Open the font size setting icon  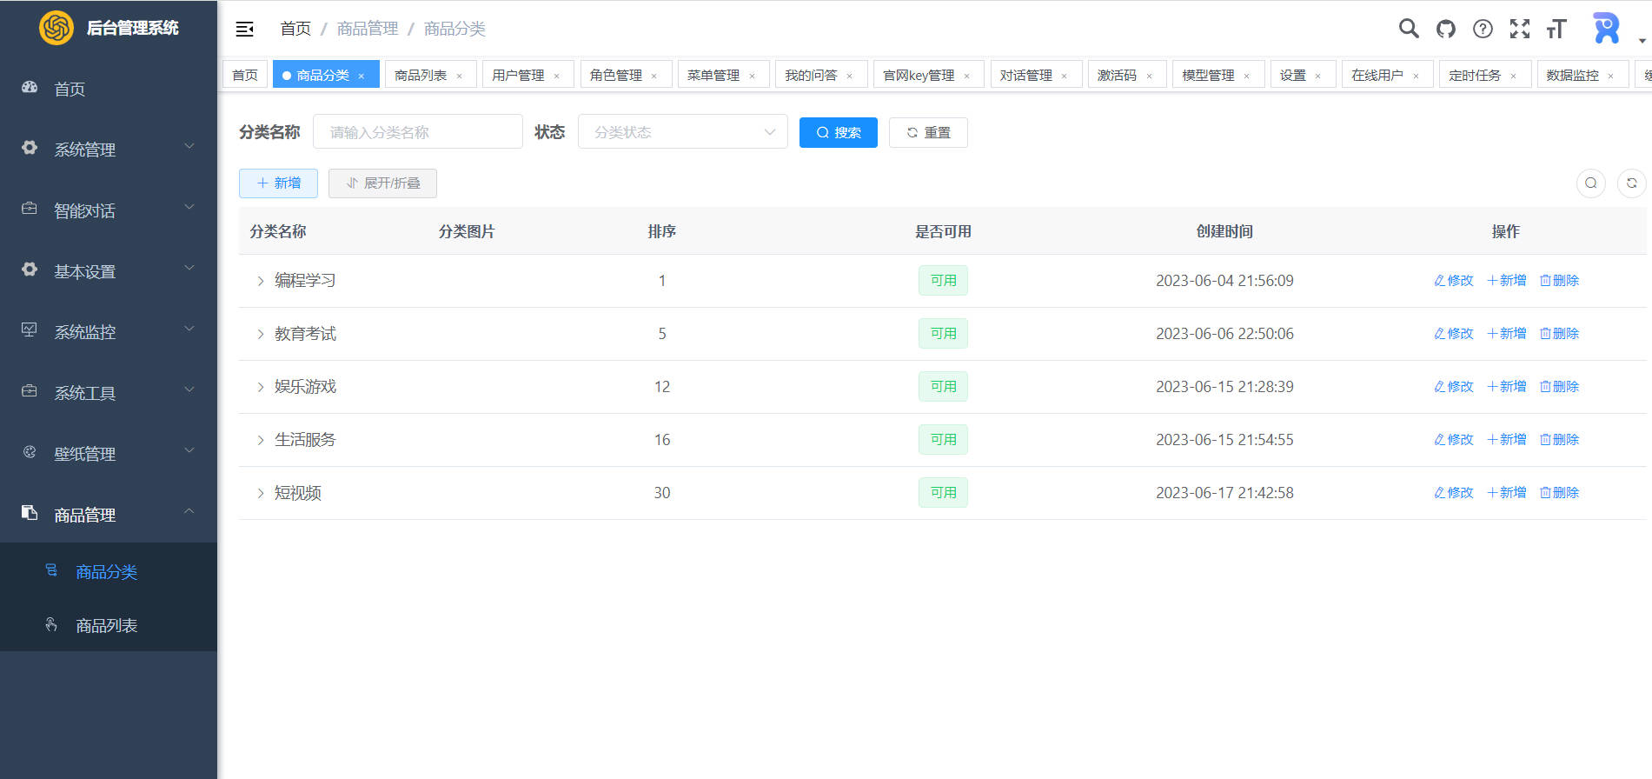pos(1556,29)
